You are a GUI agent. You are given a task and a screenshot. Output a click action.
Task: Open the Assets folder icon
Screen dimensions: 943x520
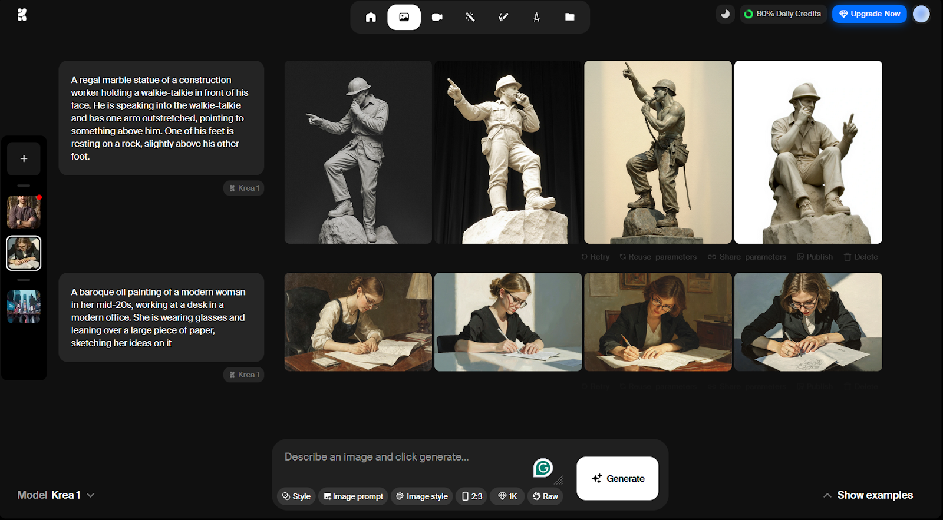point(569,17)
